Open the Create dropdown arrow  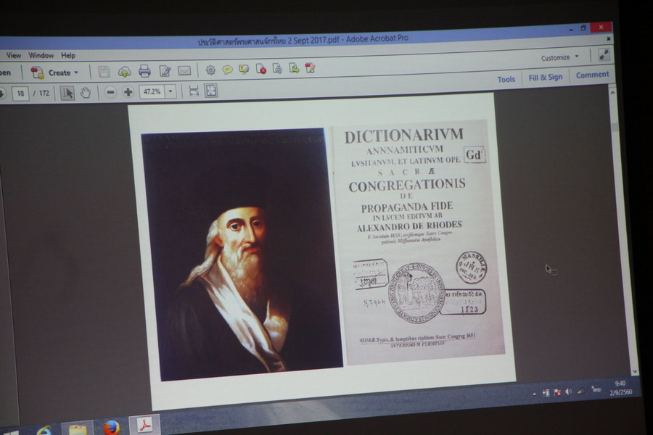coord(76,72)
